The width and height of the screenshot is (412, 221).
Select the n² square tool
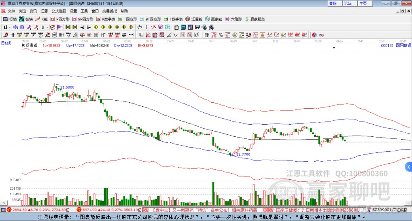pos(68,35)
